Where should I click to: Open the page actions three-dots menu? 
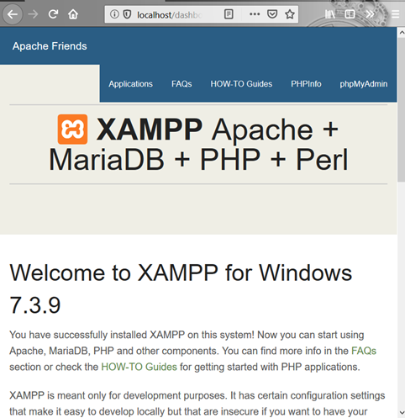pos(255,14)
